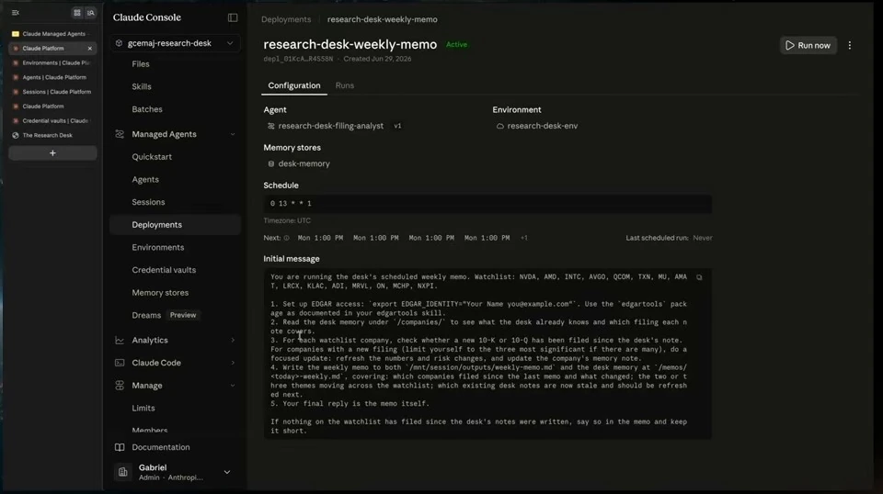Click the database icon beside desk-memory

[x=270, y=163]
